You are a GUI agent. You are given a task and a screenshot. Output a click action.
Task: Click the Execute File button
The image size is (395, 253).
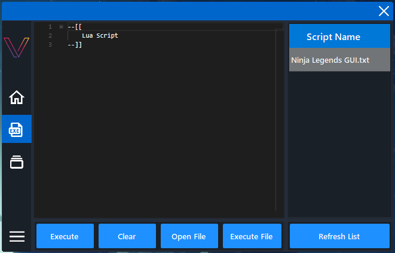(x=252, y=236)
